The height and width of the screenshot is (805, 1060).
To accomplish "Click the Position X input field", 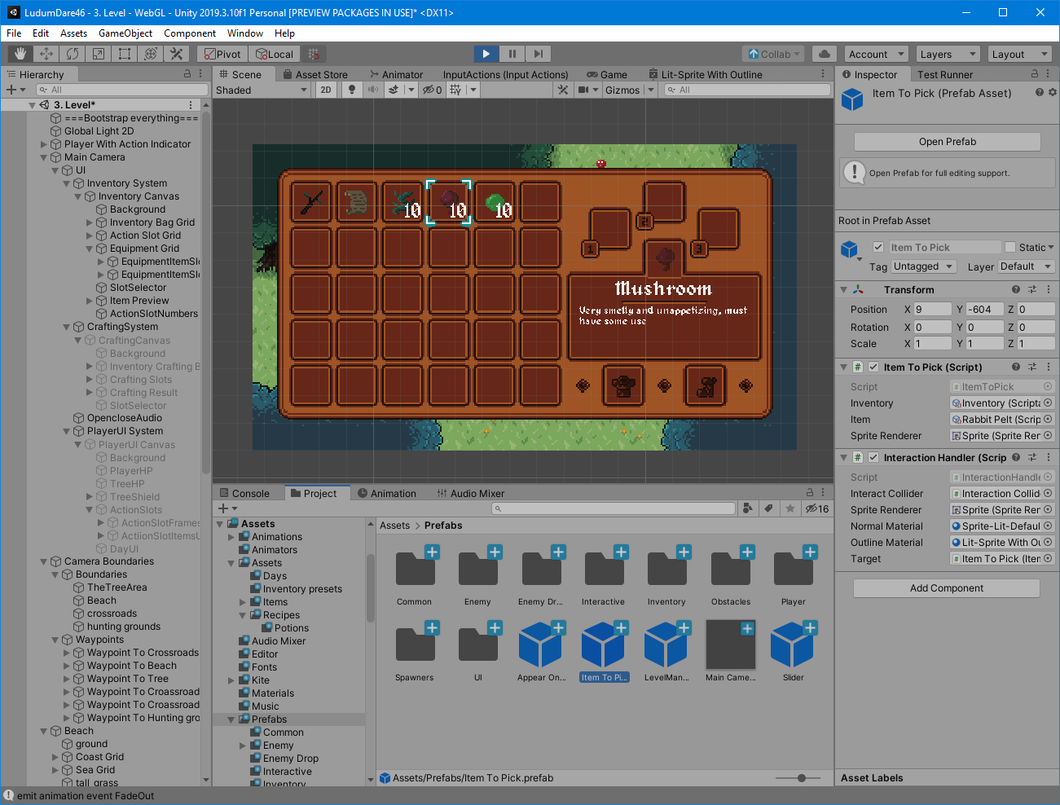I will pos(933,309).
